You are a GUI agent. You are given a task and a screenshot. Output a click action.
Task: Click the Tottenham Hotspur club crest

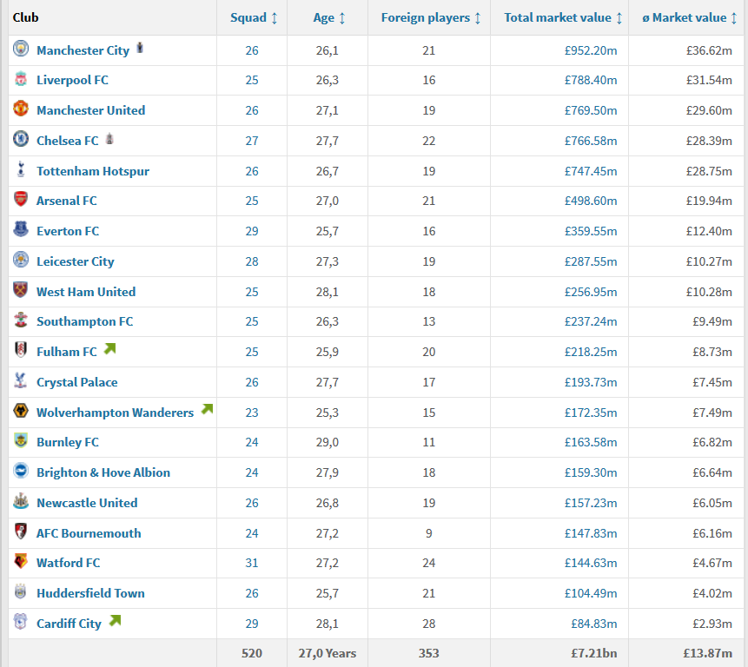click(x=21, y=169)
